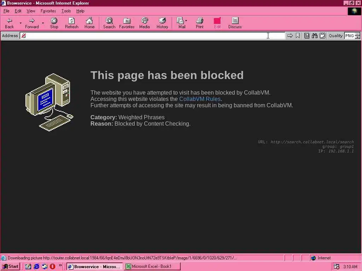Open the Forward history dropdown arrow

pyautogui.click(x=43, y=23)
